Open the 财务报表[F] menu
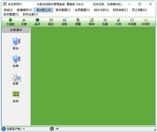 tap(120, 10)
